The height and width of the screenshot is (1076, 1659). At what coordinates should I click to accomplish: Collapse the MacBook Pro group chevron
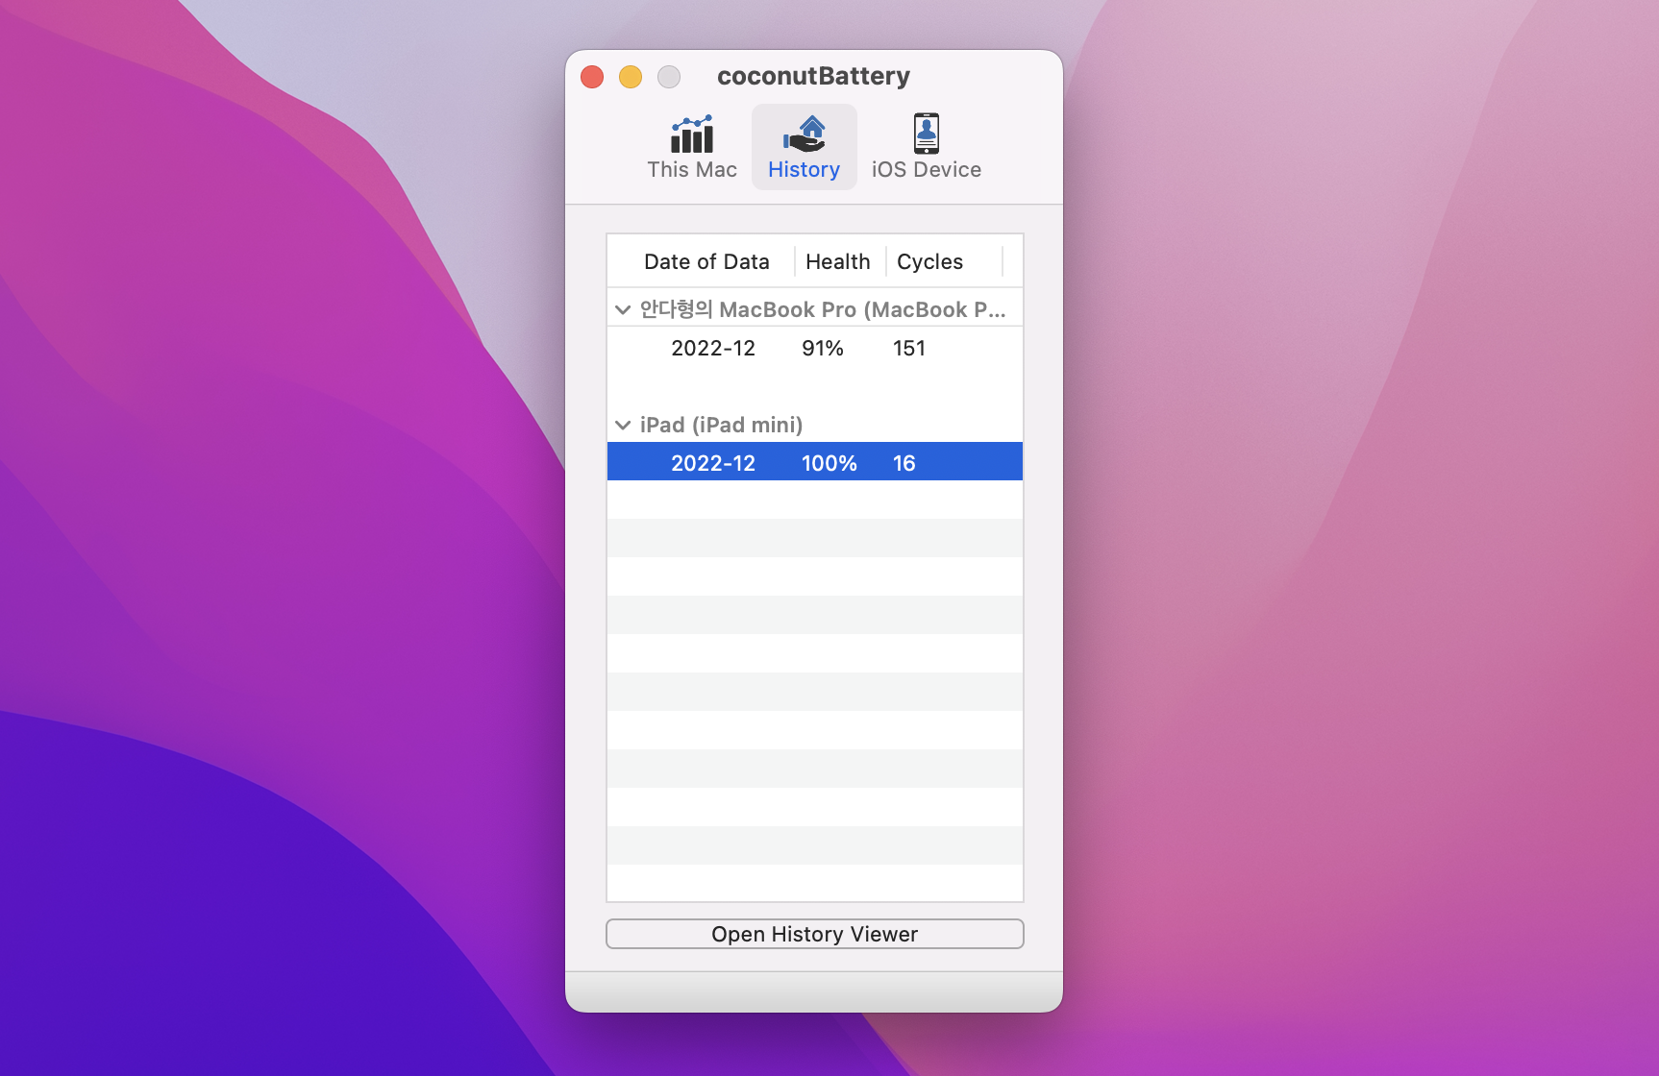click(x=623, y=309)
